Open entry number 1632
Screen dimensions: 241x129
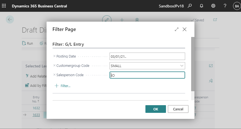pos(36,108)
